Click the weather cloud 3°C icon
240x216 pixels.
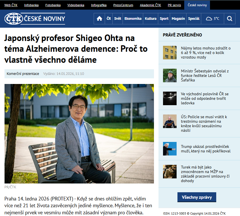tap(213, 19)
